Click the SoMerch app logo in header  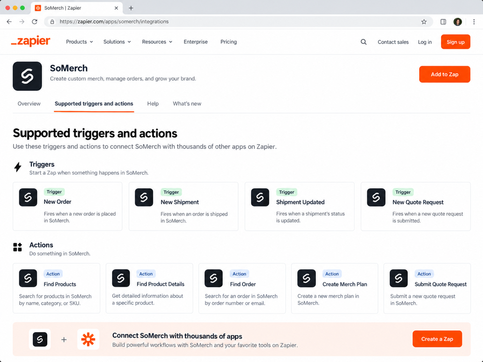pyautogui.click(x=28, y=76)
